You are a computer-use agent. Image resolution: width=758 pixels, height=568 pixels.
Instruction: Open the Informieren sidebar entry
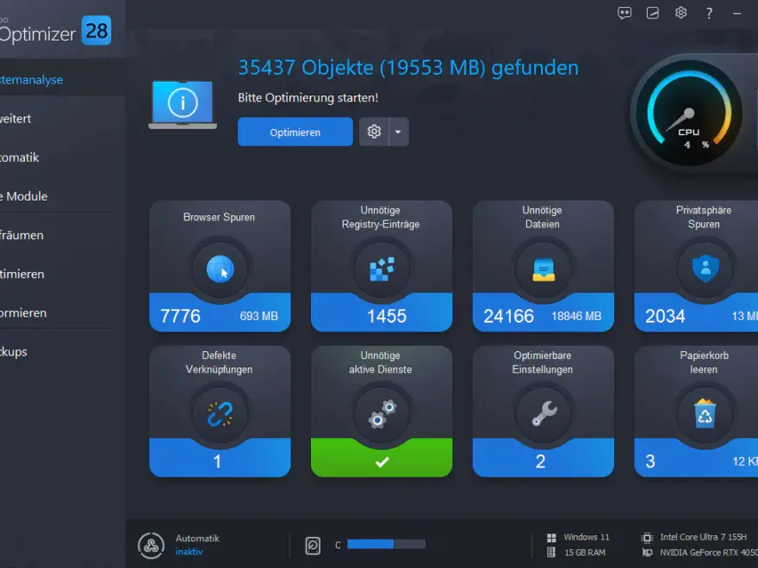23,313
